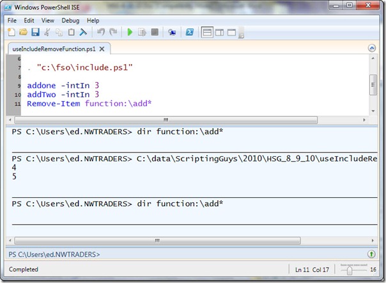Click the output line running ScriptingGuys script path
This screenshot has height=283, width=386.
(194, 158)
